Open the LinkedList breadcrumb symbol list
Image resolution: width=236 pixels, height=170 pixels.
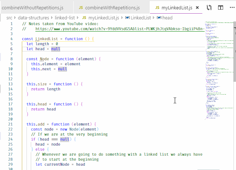[141, 18]
